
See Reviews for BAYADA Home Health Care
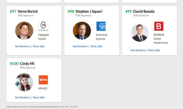click(x=138, y=50)
